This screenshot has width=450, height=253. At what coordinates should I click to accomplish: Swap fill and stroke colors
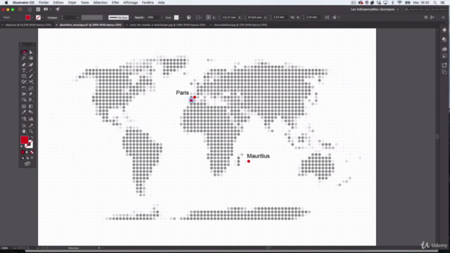click(x=32, y=138)
